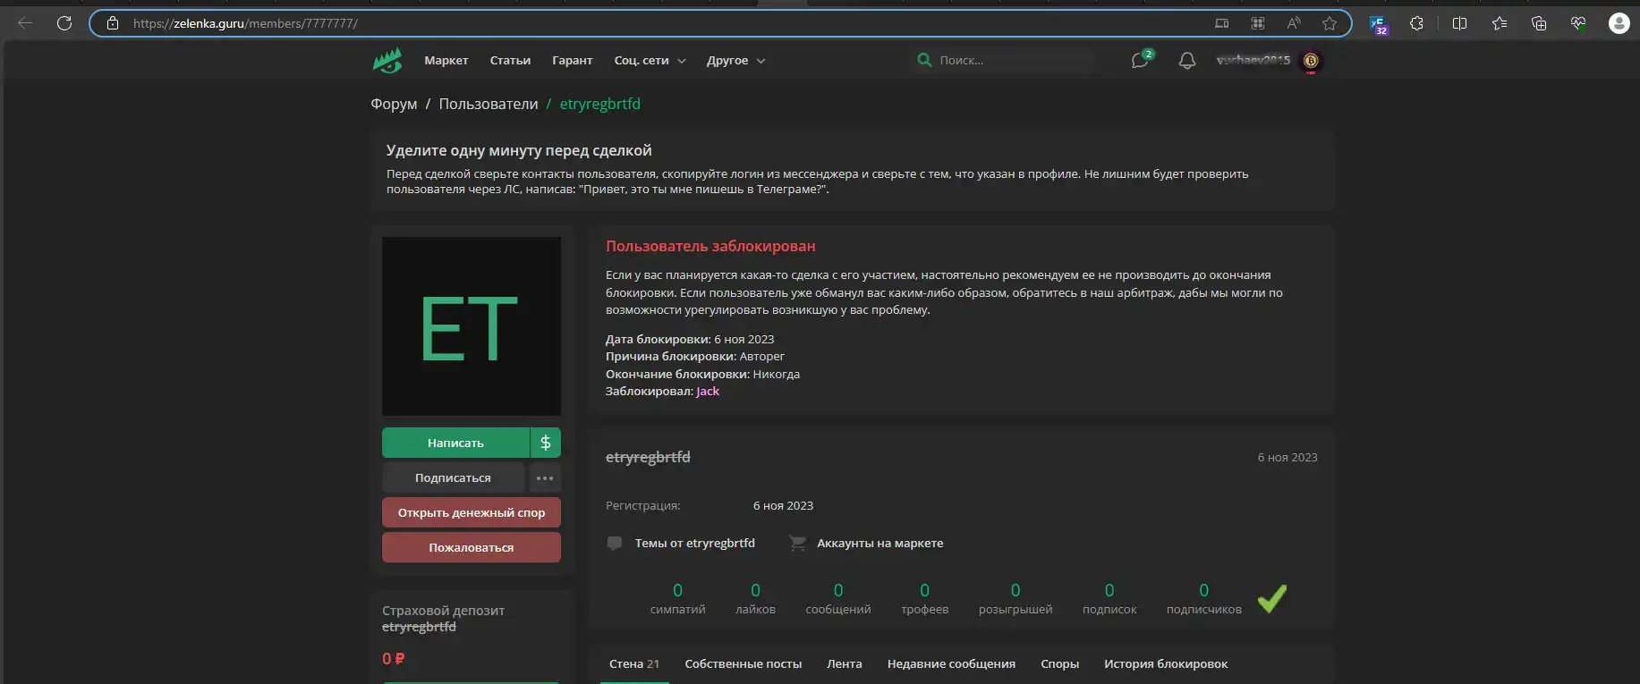
Task: Click the Jack moderator link
Action: [x=708, y=392]
